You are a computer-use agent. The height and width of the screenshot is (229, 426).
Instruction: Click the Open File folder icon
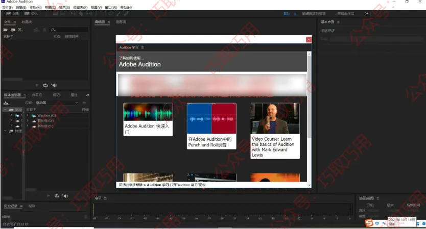[x=6, y=30]
